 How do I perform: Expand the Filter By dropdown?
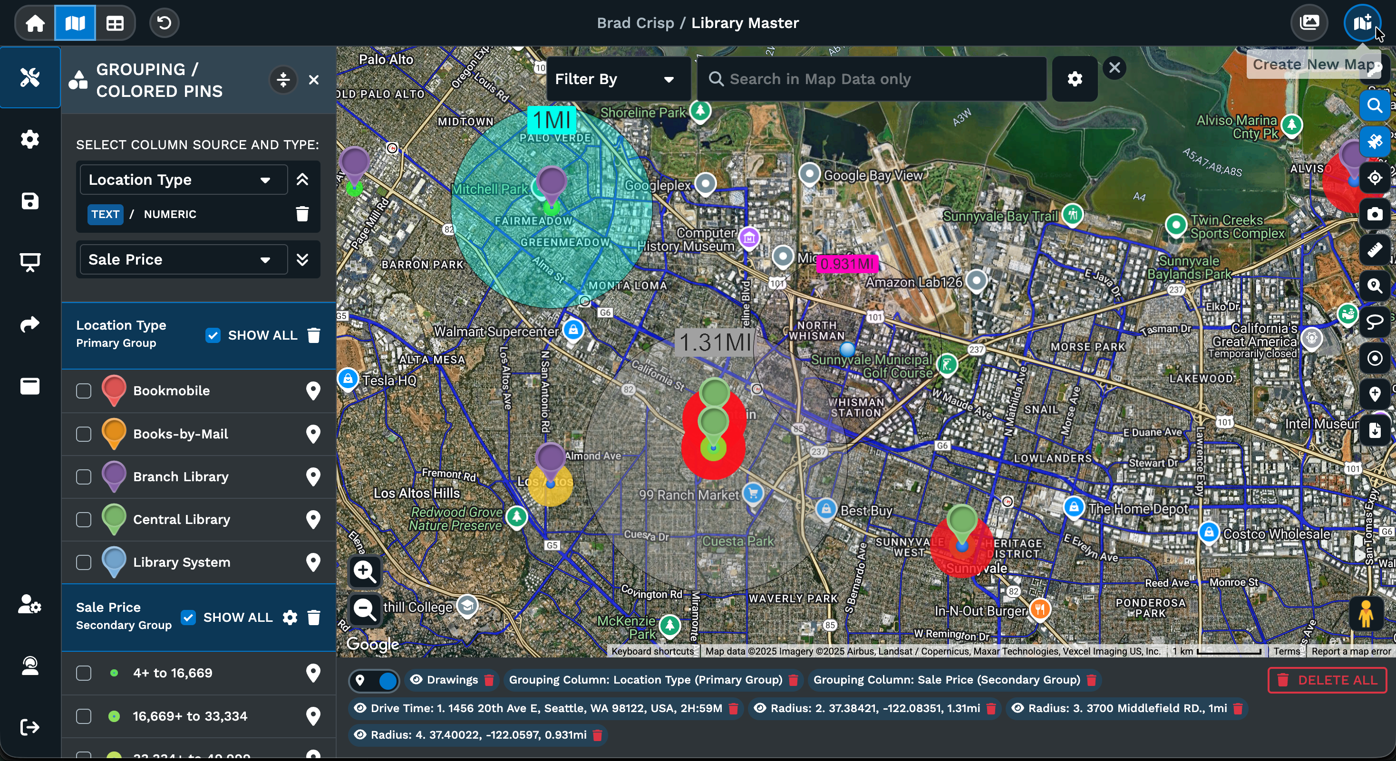(618, 78)
